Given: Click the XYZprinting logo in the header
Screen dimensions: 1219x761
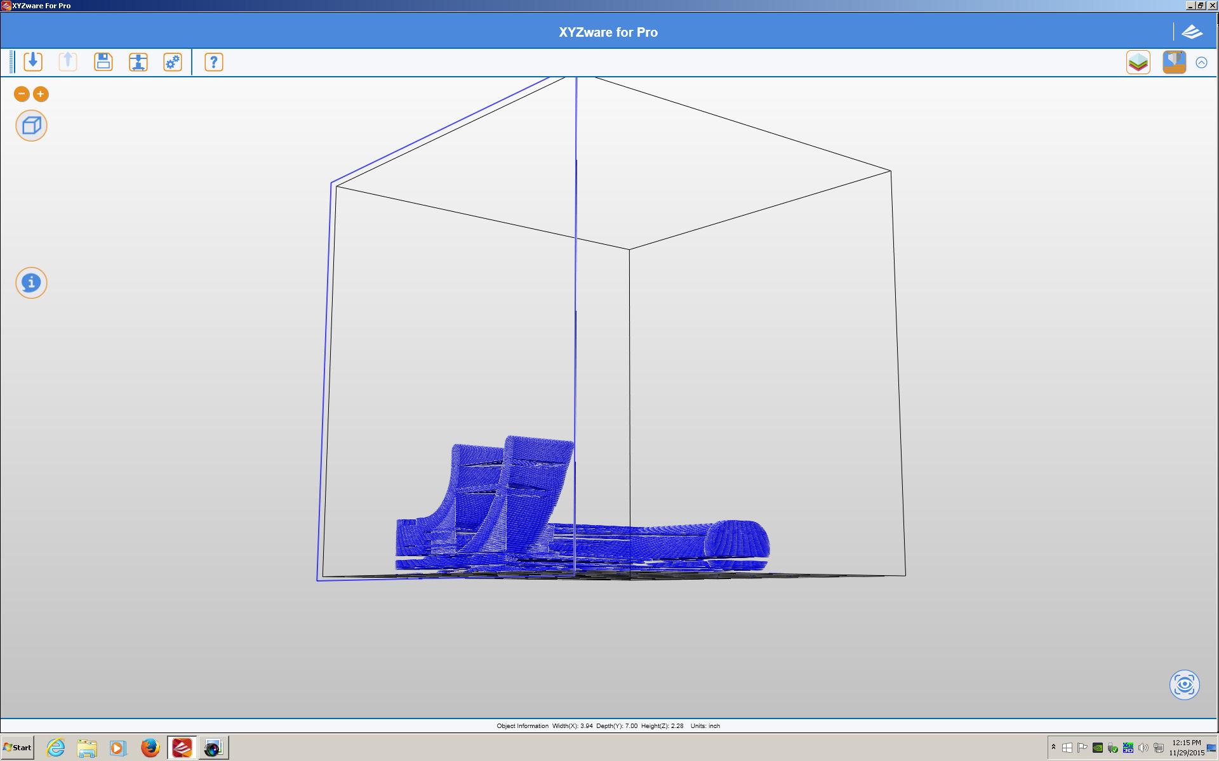Looking at the screenshot, I should [1192, 32].
